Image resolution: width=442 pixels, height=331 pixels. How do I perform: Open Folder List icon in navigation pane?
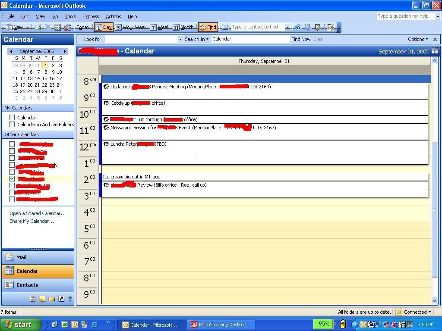pyautogui.click(x=52, y=299)
